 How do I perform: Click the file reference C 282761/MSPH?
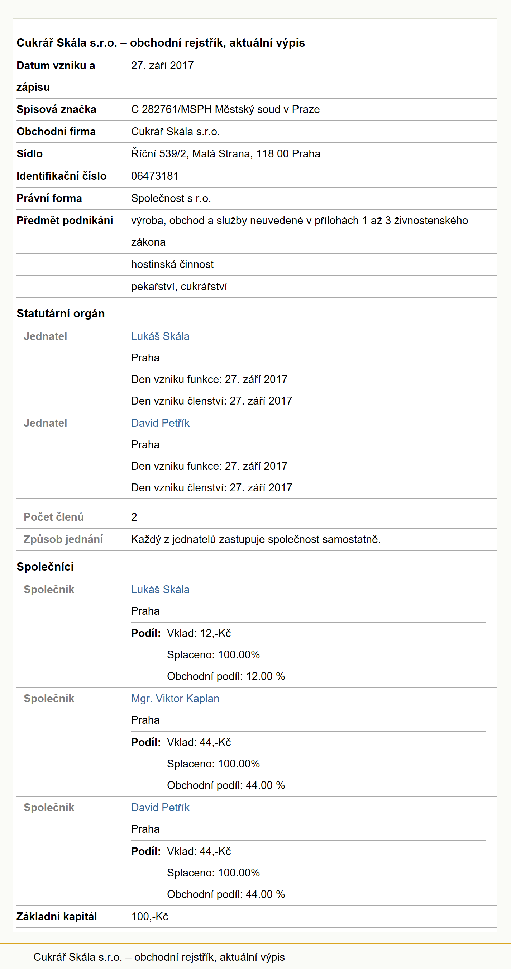[171, 109]
